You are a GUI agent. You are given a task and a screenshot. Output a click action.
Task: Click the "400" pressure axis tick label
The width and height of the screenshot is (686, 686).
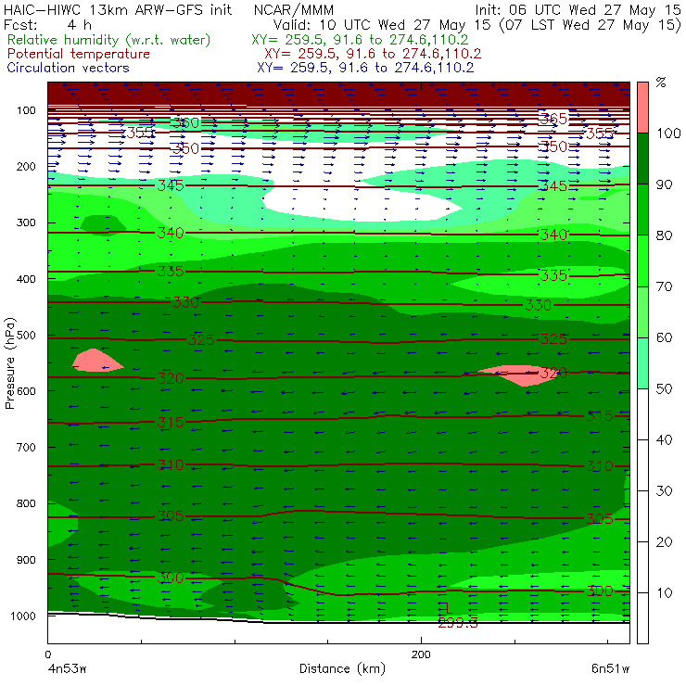click(x=26, y=279)
